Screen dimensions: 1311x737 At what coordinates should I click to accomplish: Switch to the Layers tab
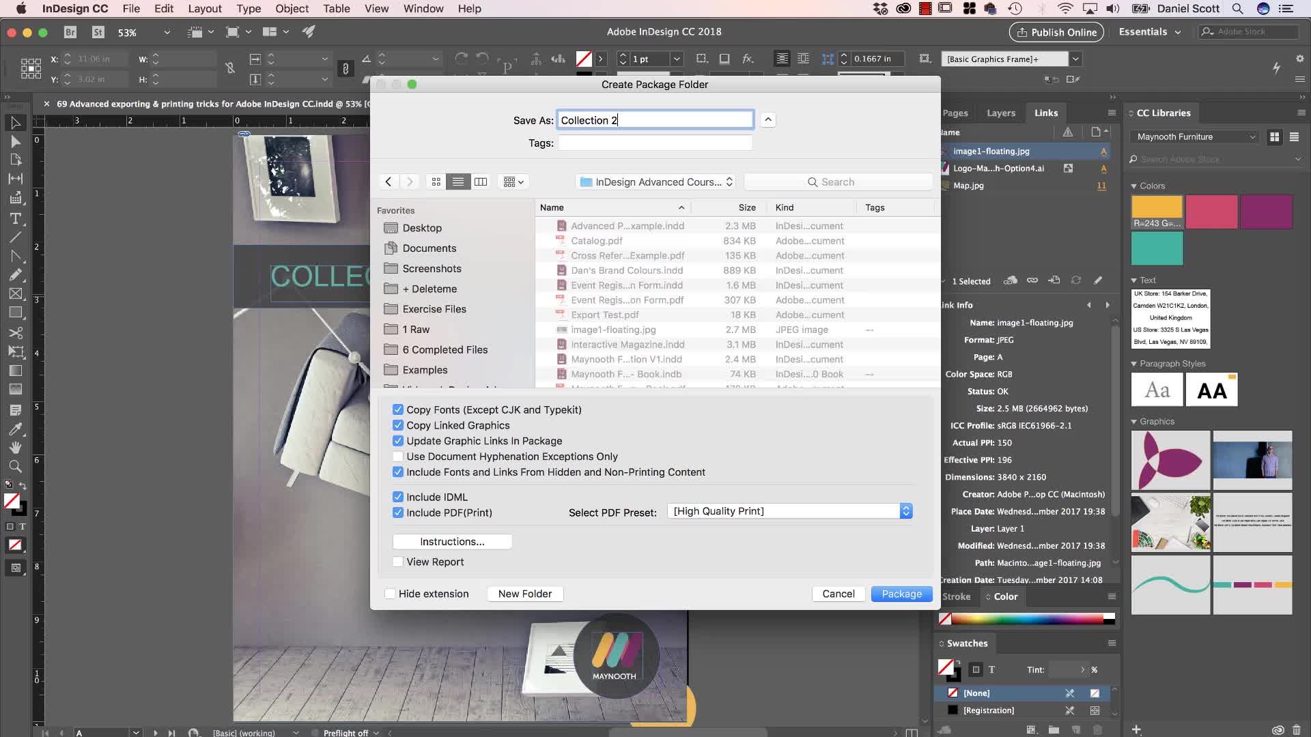pos(1001,113)
